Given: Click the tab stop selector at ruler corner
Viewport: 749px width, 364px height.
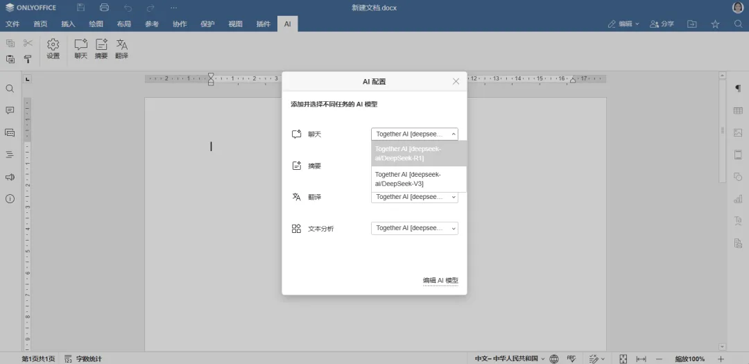Looking at the screenshot, I should tap(28, 79).
